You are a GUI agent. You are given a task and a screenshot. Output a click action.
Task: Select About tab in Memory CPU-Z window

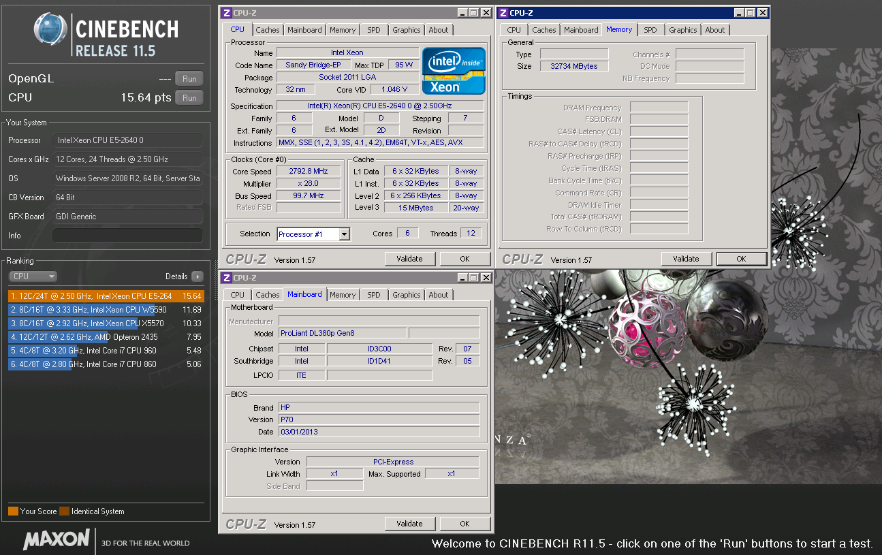point(715,30)
